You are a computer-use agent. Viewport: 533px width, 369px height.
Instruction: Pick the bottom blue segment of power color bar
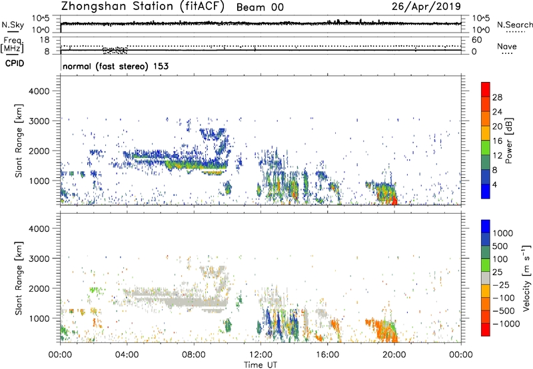pyautogui.click(x=486, y=192)
